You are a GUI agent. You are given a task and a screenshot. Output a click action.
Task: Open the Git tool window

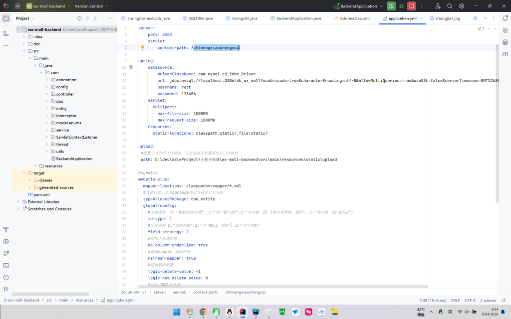pos(6,289)
